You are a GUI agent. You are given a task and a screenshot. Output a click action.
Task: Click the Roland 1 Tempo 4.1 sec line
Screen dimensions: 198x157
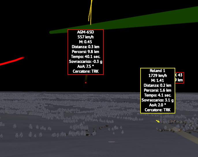pyautogui.click(x=158, y=95)
